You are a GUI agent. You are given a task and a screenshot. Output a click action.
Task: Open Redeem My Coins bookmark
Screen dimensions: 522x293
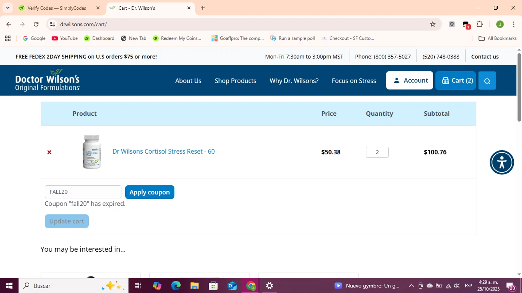point(177,38)
